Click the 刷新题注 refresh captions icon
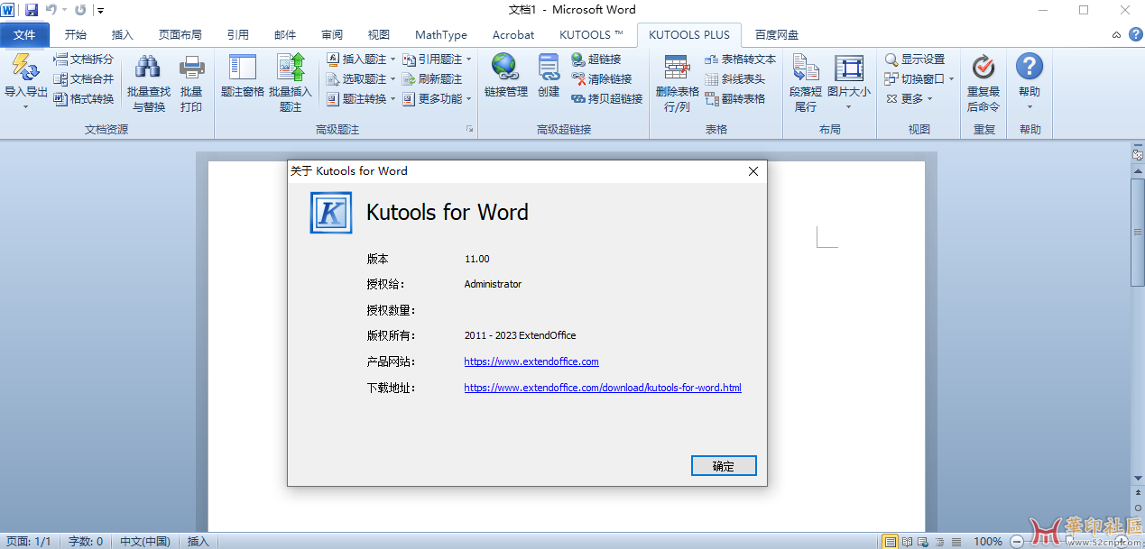 coord(409,79)
